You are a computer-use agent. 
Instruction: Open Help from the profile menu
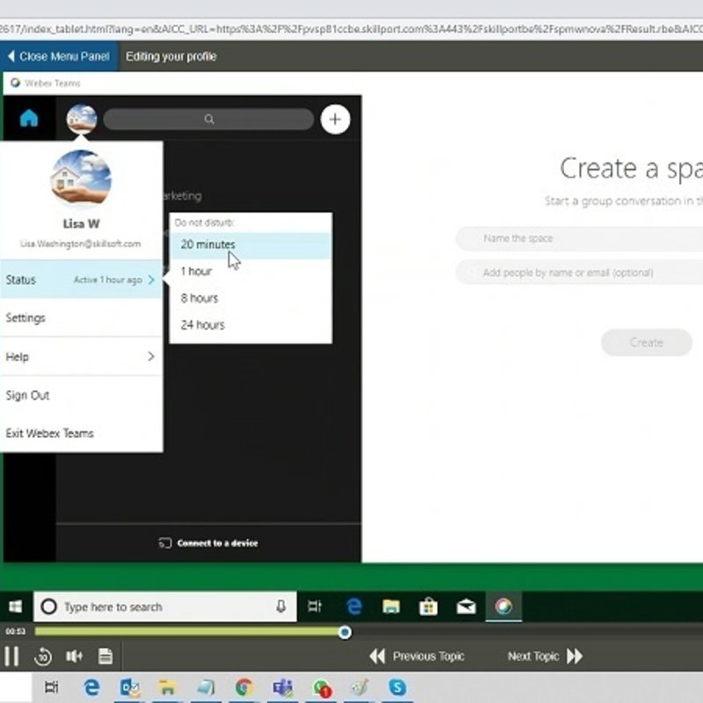click(81, 357)
